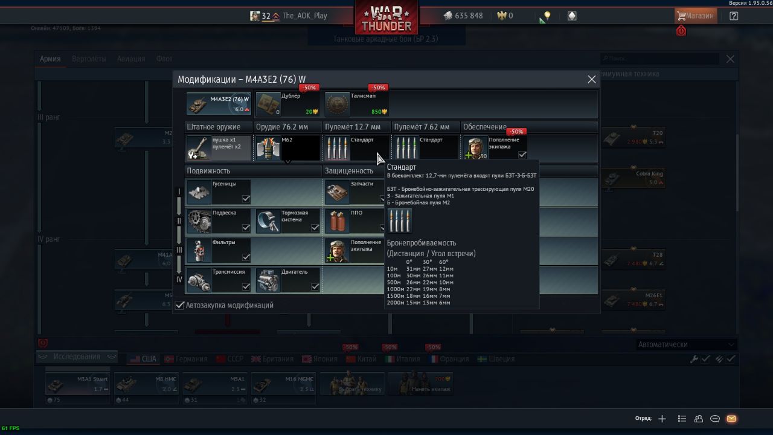Select the M3A1 Stuart crew slot
773x435 pixels.
77,384
